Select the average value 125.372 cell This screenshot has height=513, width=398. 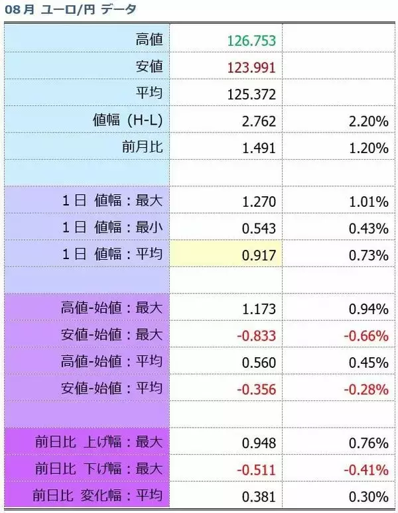coord(251,94)
